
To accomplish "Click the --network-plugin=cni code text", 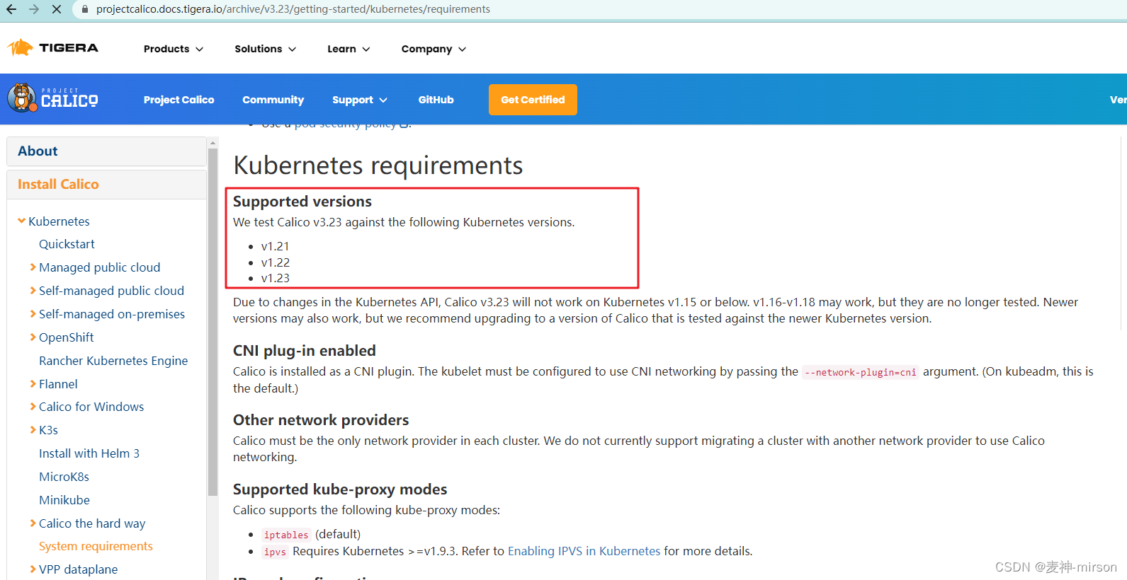I will coord(860,372).
